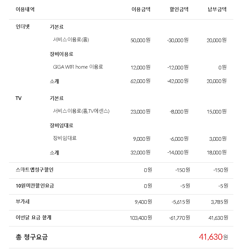The width and height of the screenshot is (243, 249).
Task: Select the 이용금액 column header
Action: pos(141,9)
